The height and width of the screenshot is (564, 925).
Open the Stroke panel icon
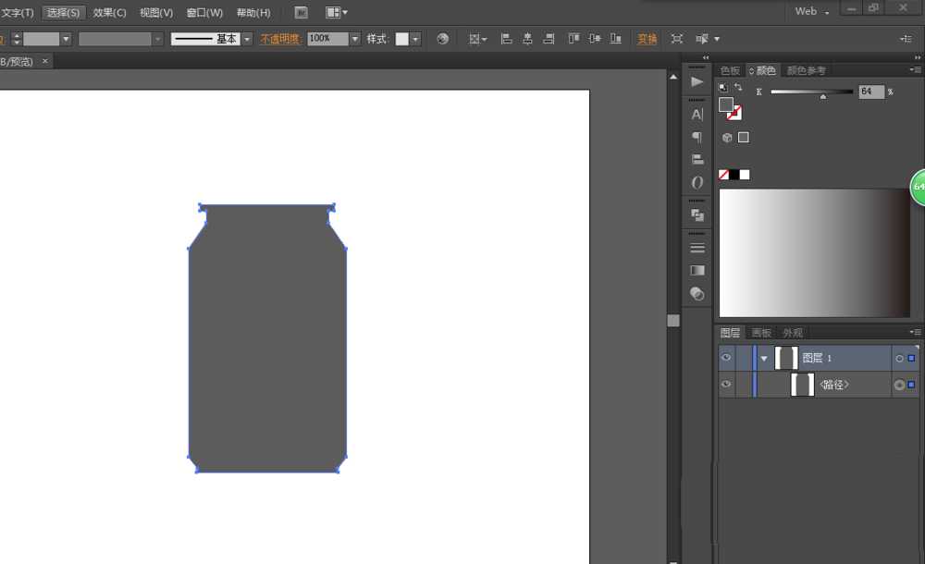coord(697,248)
